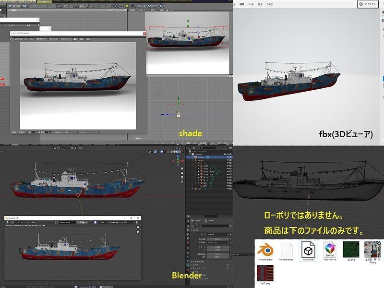Select the fusinsen.fbx file icon
The image size is (384, 288).
tap(308, 250)
